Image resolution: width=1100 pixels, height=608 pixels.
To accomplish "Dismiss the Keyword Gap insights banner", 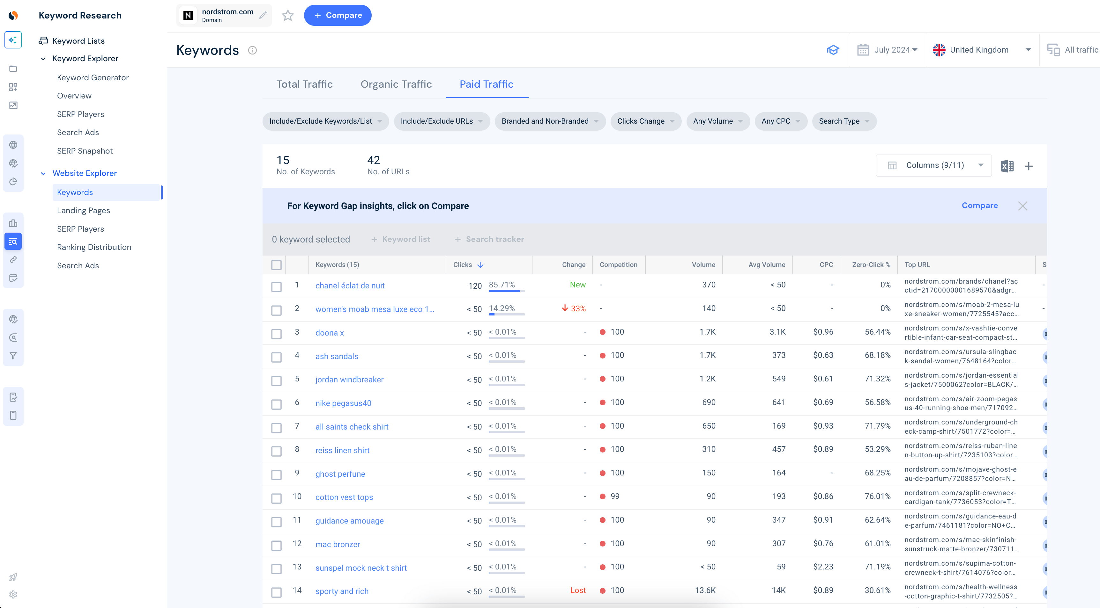I will [1023, 206].
